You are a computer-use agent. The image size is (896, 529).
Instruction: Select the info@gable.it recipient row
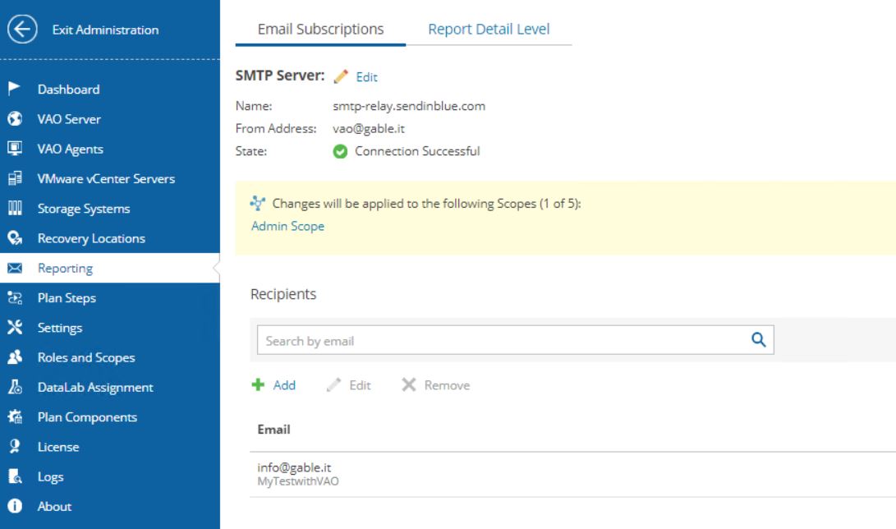coord(572,474)
